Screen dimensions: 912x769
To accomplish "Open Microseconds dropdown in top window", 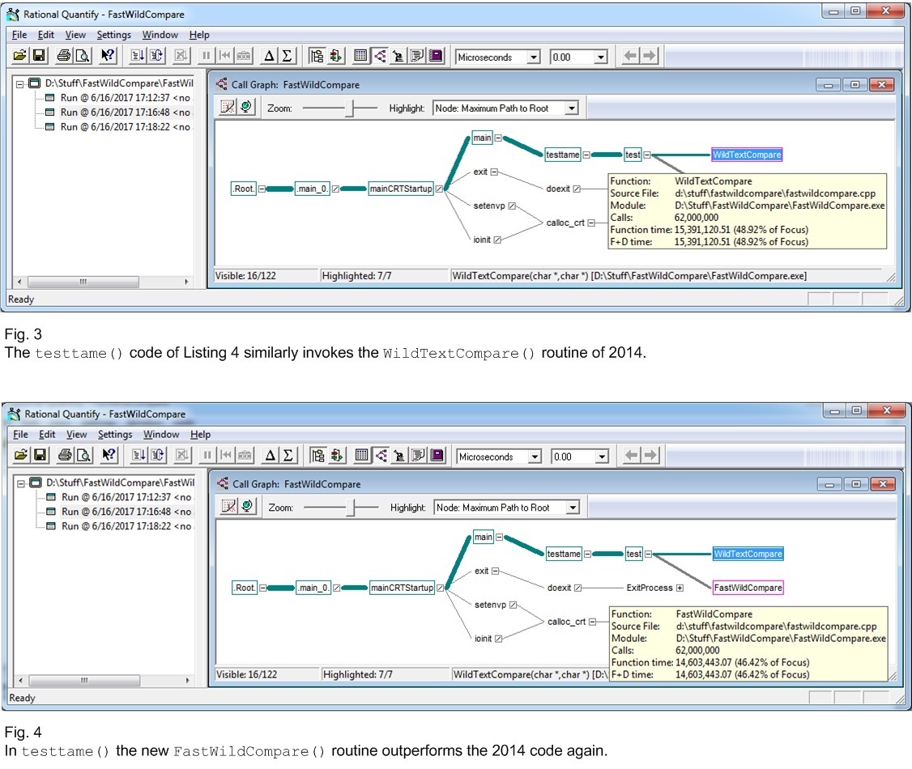I will click(x=533, y=57).
